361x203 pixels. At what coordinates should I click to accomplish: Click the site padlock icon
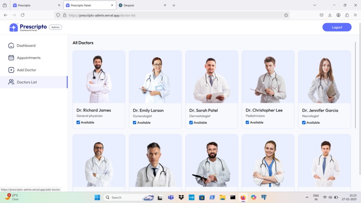64,15
